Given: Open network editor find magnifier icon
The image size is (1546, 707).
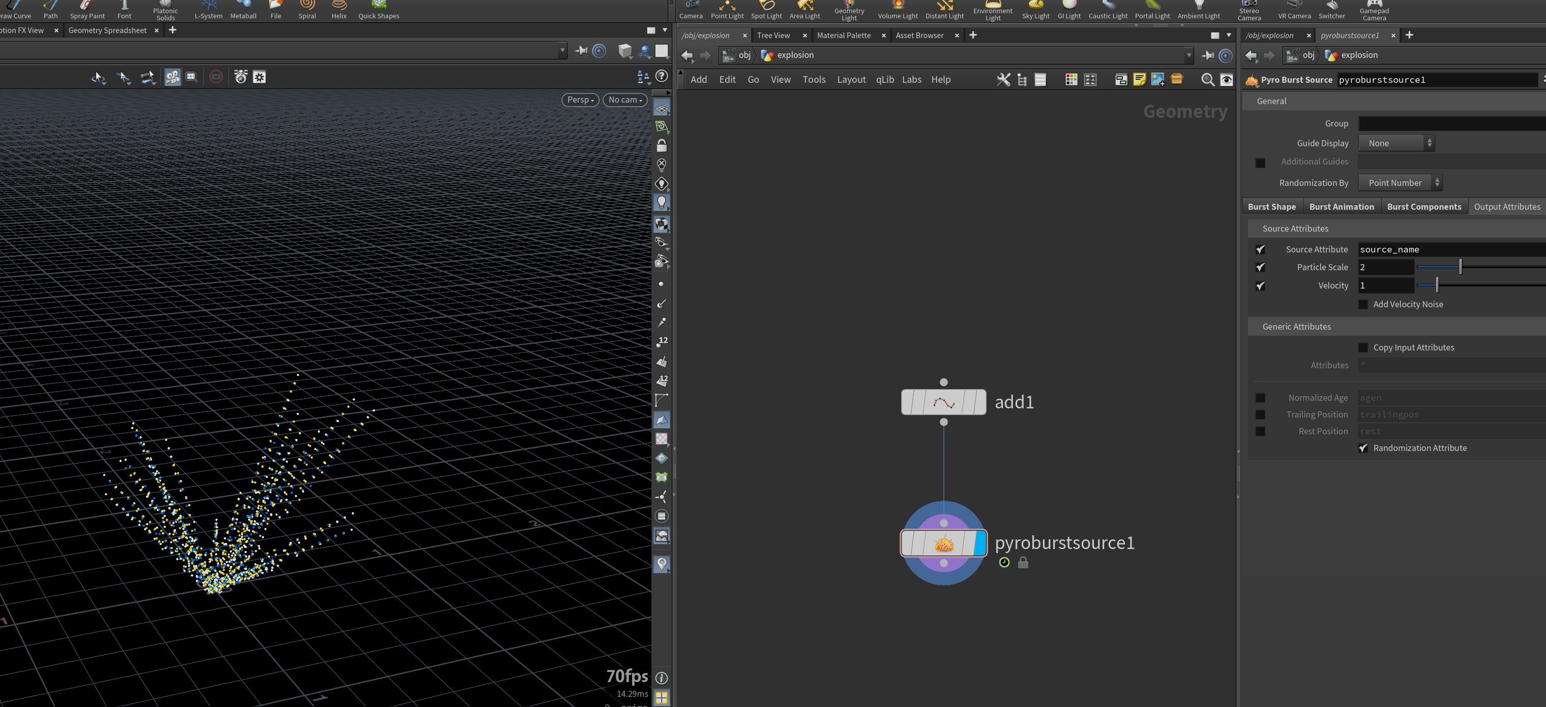Looking at the screenshot, I should click(1207, 80).
